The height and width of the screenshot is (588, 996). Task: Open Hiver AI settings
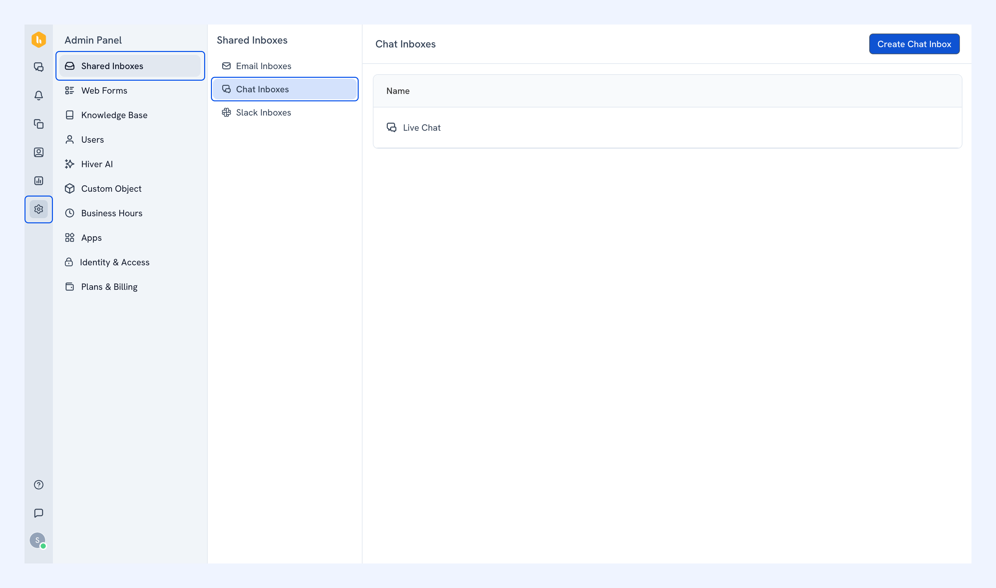click(130, 164)
